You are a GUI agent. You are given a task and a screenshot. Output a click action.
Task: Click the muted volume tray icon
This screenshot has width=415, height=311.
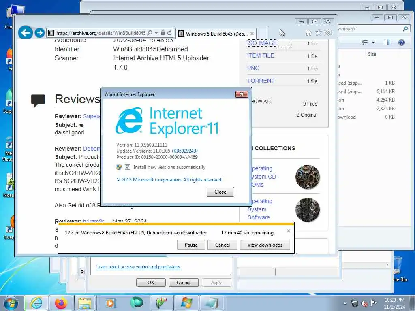point(364,303)
